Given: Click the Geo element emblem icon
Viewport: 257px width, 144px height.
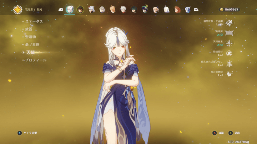Looking at the screenshot, I should 18,10.
